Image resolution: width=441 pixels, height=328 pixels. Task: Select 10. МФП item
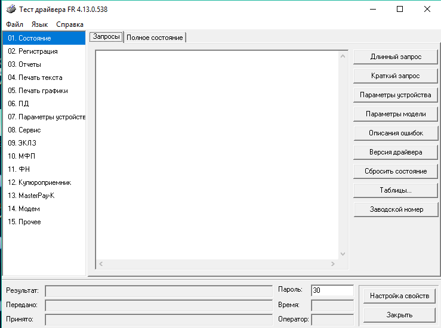tap(44, 156)
